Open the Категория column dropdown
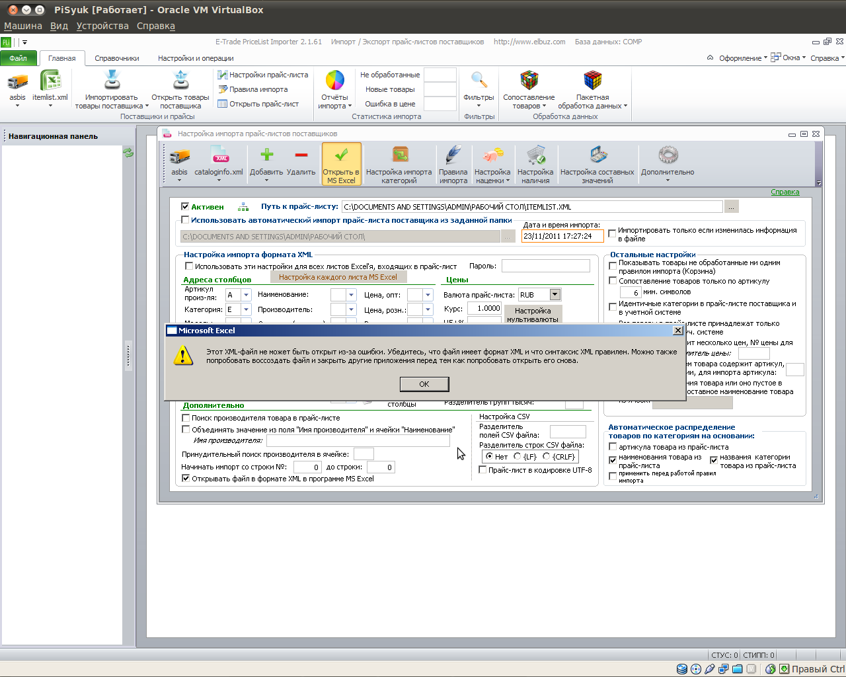Image resolution: width=846 pixels, height=677 pixels. coord(246,309)
